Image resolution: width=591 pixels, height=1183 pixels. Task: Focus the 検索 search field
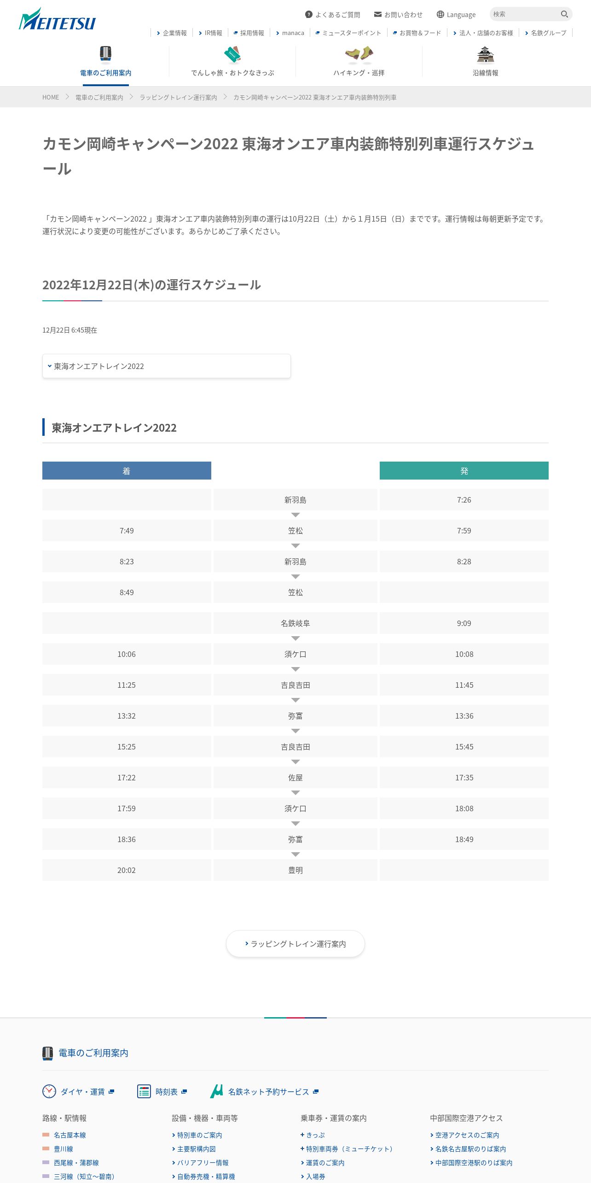coord(525,14)
